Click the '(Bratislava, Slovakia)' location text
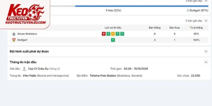This screenshot has width=212, height=106. pyautogui.click(x=130, y=76)
